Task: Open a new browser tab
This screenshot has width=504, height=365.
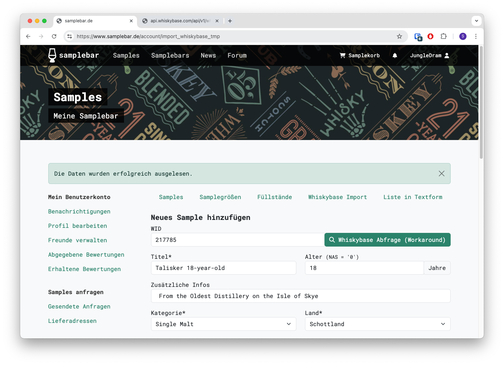Action: click(230, 21)
